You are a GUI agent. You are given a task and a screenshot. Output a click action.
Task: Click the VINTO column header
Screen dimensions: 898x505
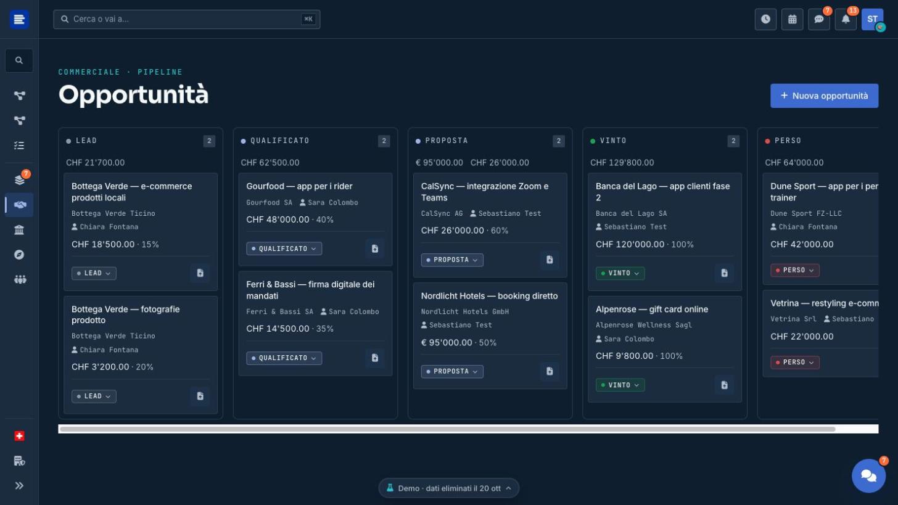click(x=613, y=141)
